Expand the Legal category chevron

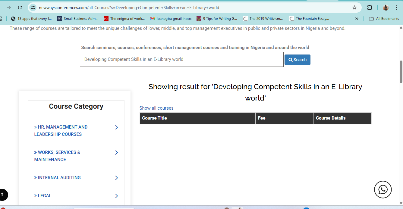(116, 196)
